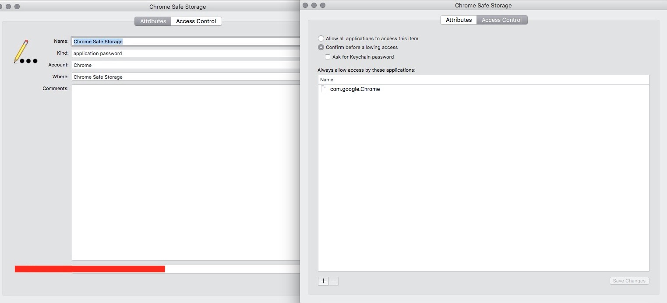
Task: Click the right window title Chrome Safe Storage
Action: pos(483,6)
